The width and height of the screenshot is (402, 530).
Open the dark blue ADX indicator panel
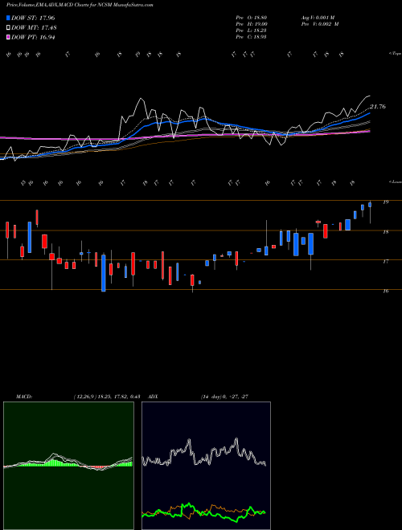[x=206, y=466]
